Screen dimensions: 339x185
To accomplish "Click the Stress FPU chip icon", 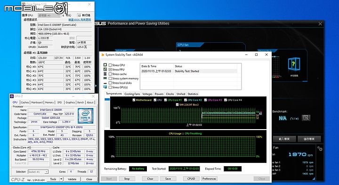I will [105, 69].
